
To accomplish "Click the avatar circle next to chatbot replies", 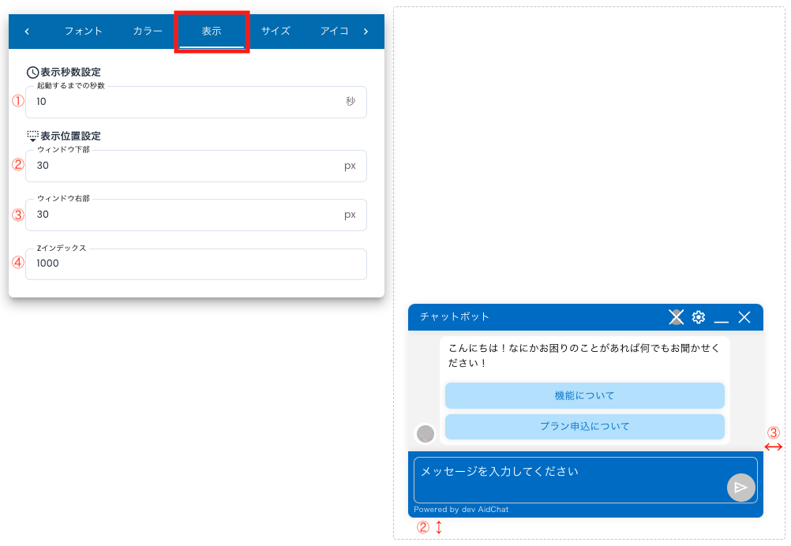I will click(425, 433).
